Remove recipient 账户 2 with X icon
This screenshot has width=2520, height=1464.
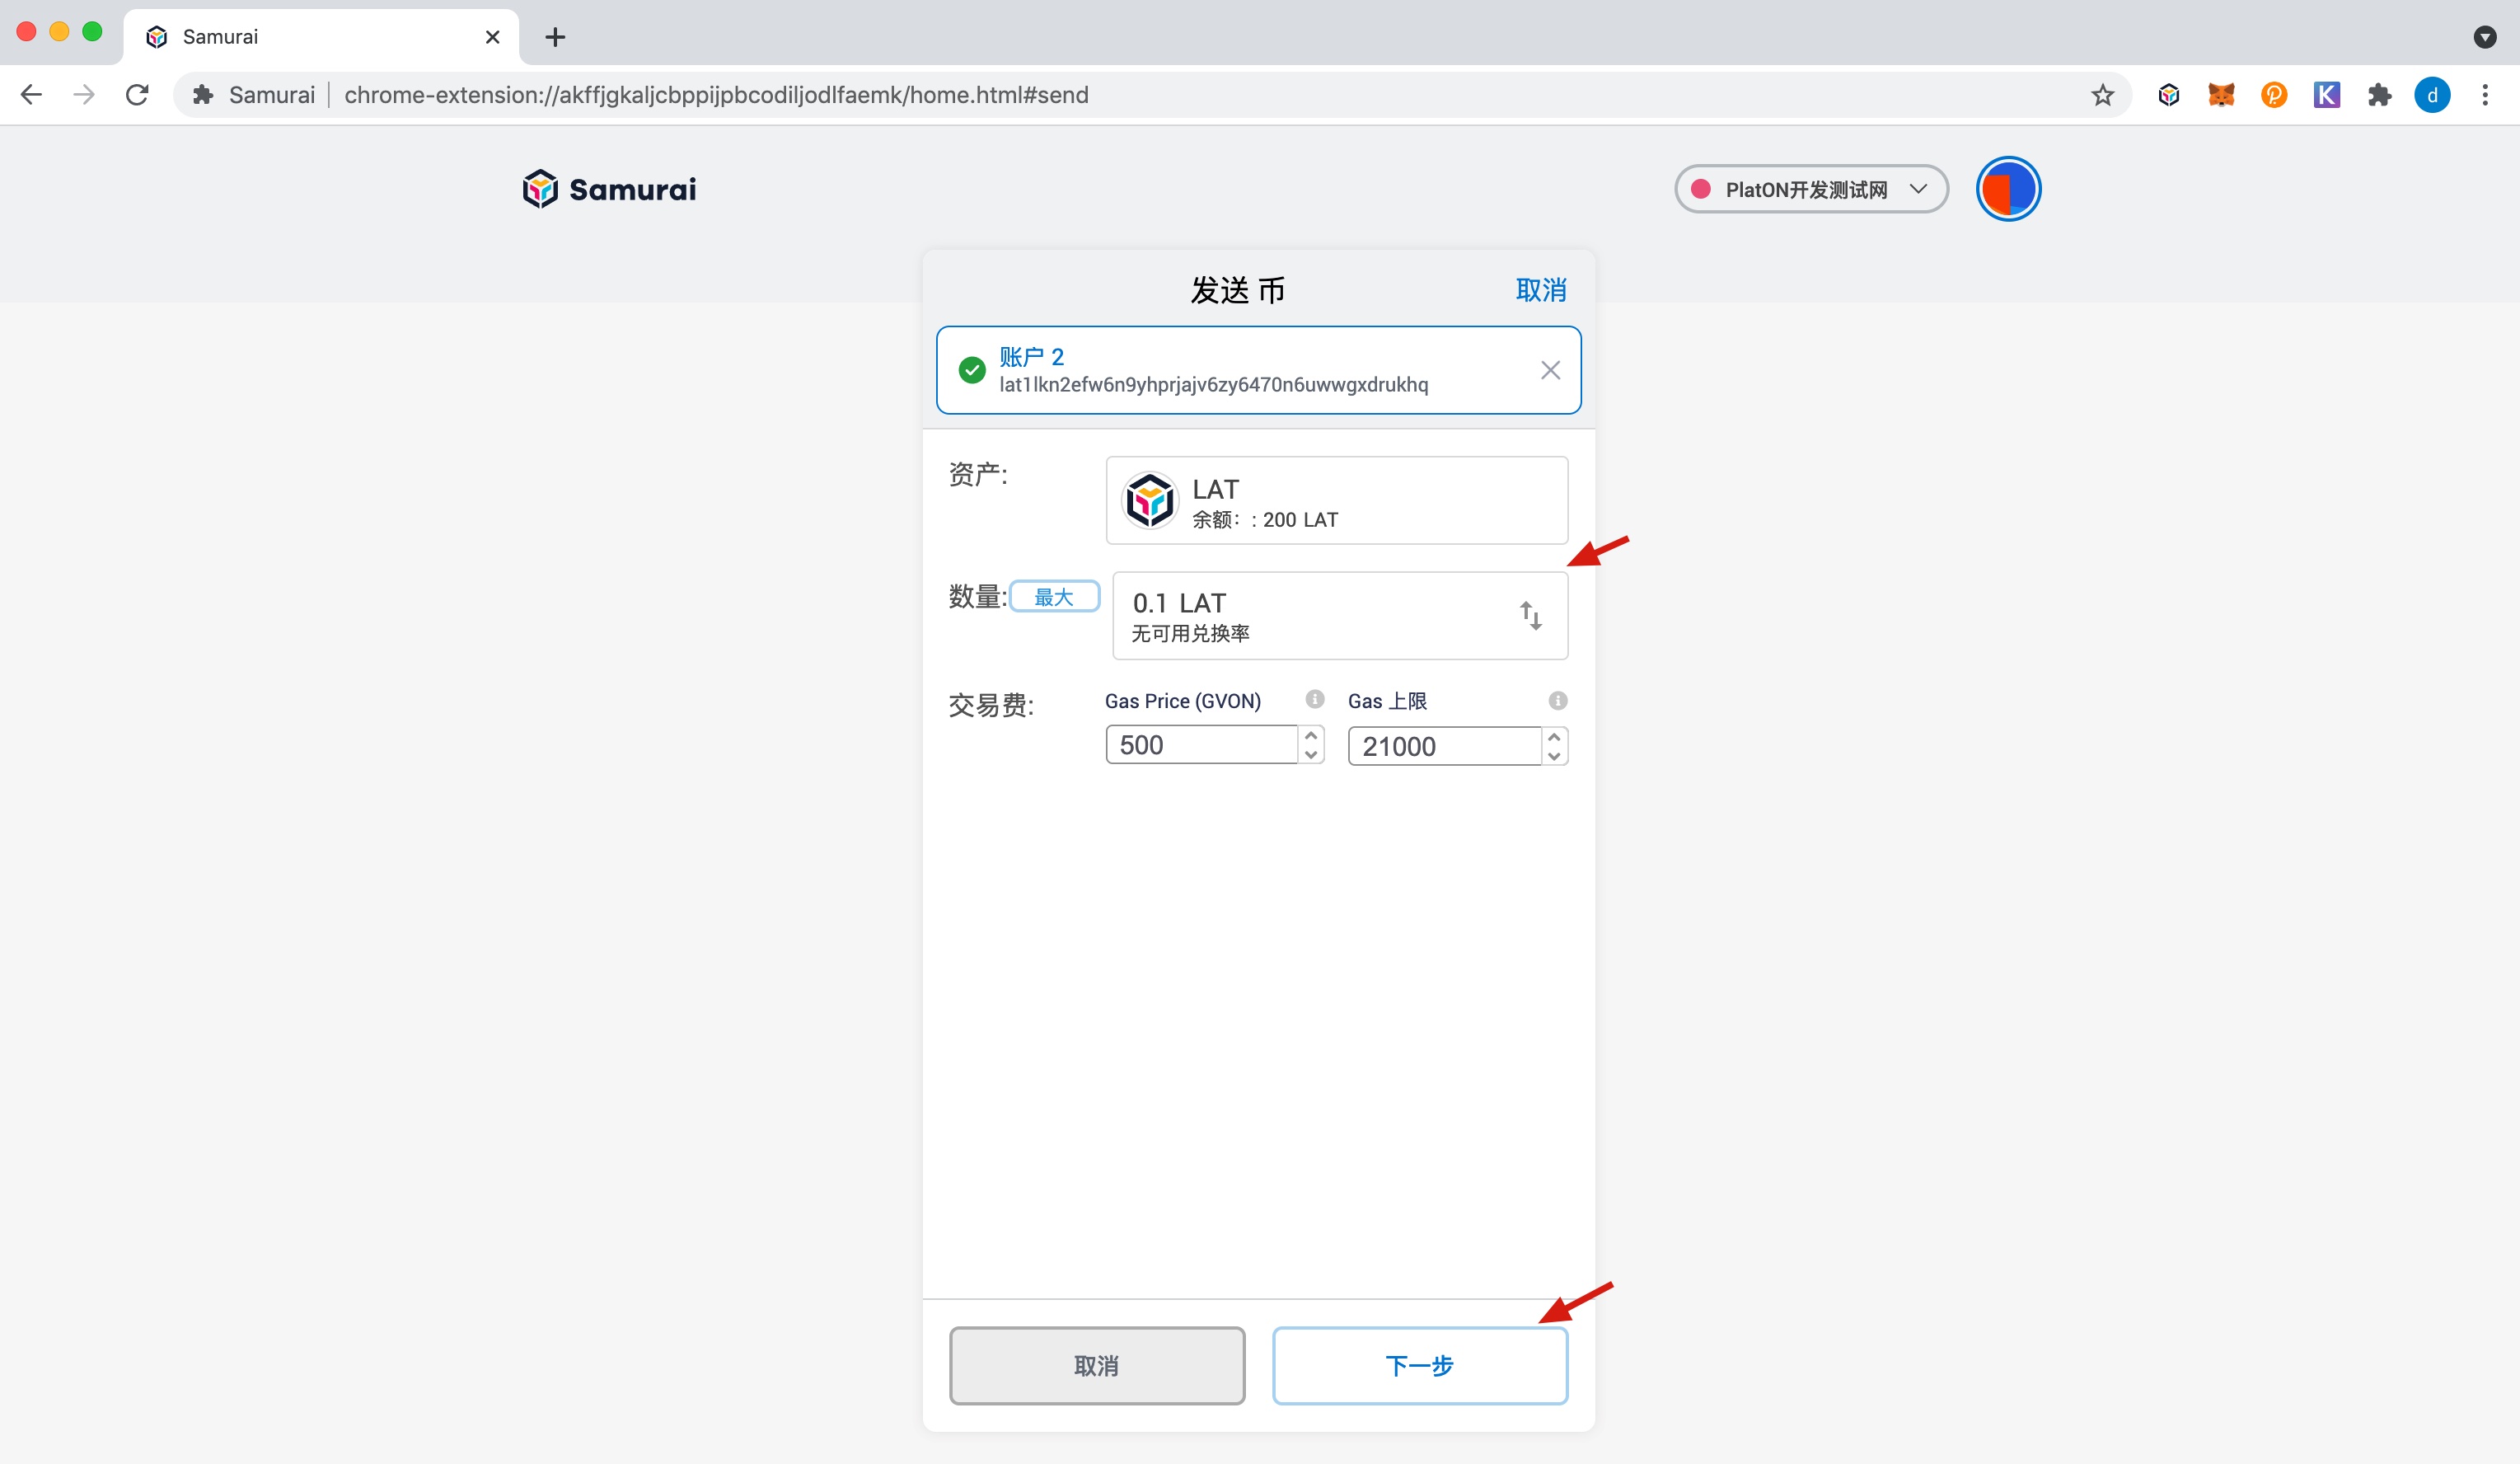[1550, 370]
